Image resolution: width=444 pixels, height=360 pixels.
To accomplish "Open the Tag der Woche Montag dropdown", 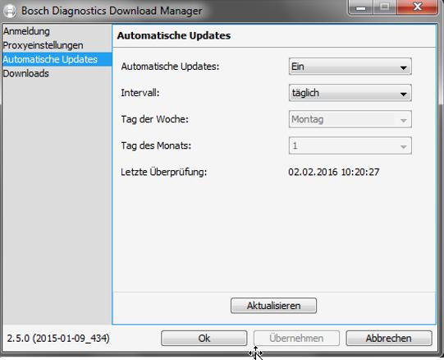I will click(350, 119).
